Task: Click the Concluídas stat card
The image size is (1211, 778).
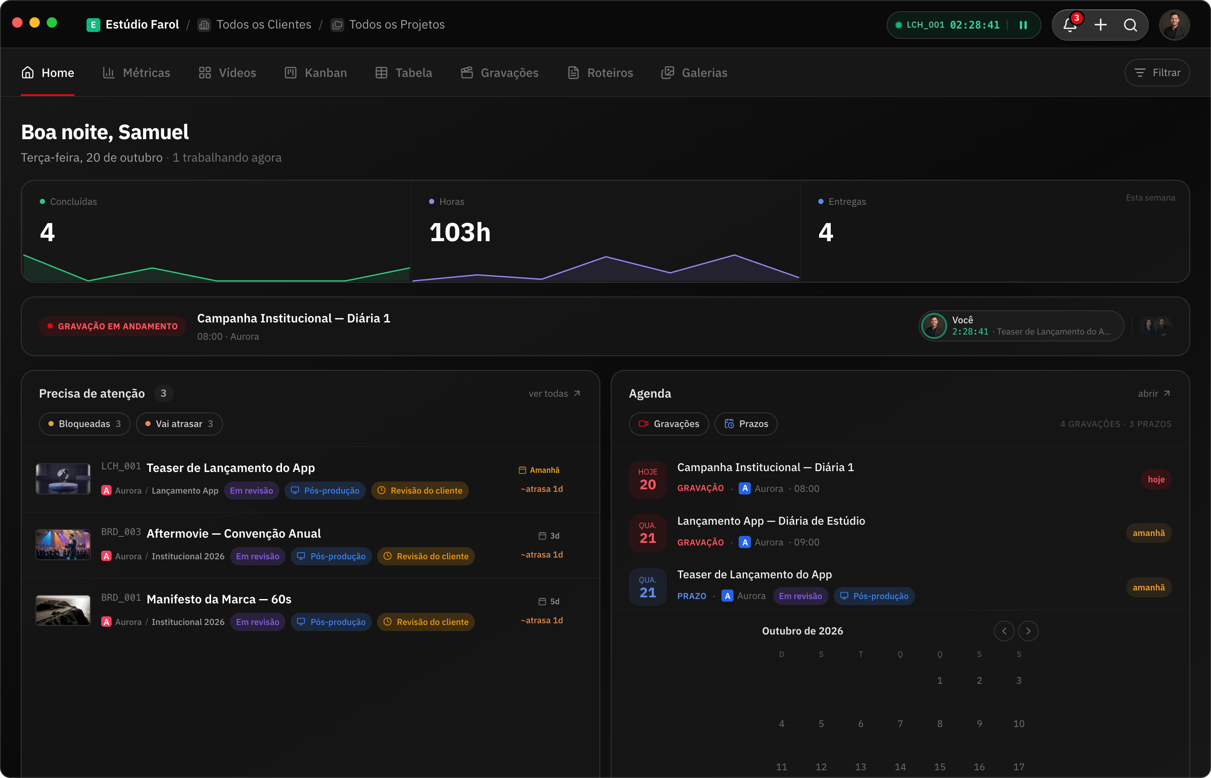Action: (216, 231)
